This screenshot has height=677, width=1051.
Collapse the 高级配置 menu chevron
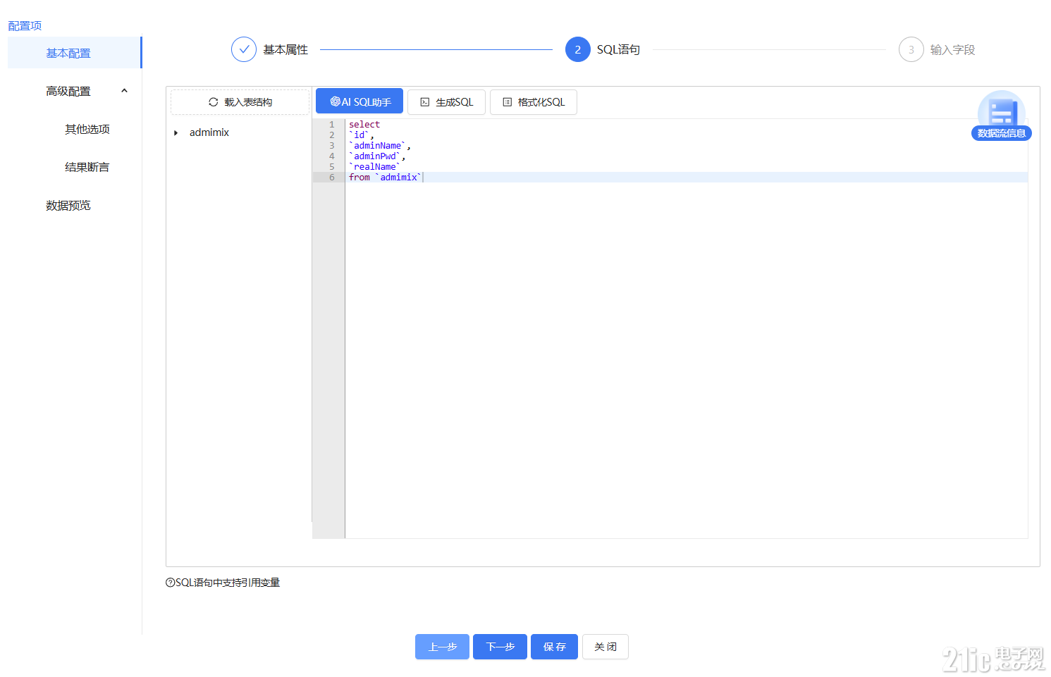pos(124,91)
